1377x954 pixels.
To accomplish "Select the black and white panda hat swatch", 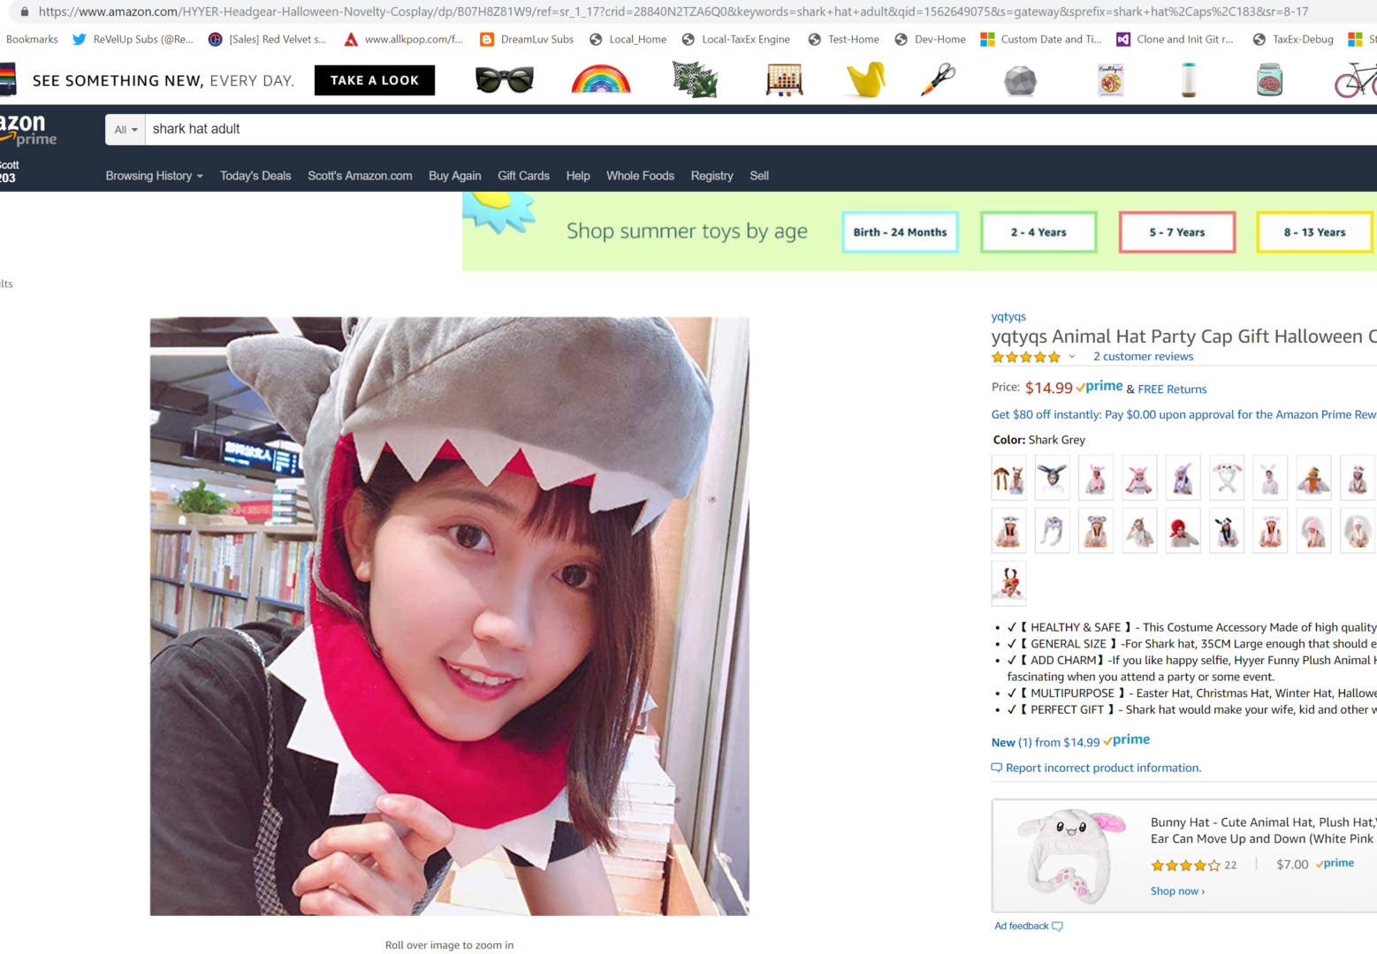I will [x=1226, y=531].
